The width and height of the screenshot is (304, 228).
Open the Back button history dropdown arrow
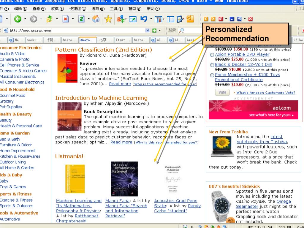[x=25, y=19]
